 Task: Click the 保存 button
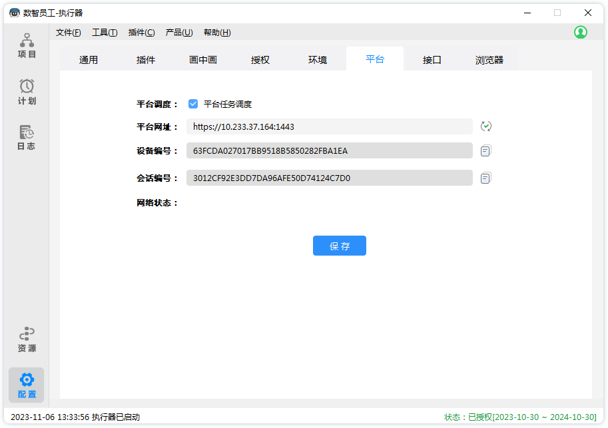(340, 246)
